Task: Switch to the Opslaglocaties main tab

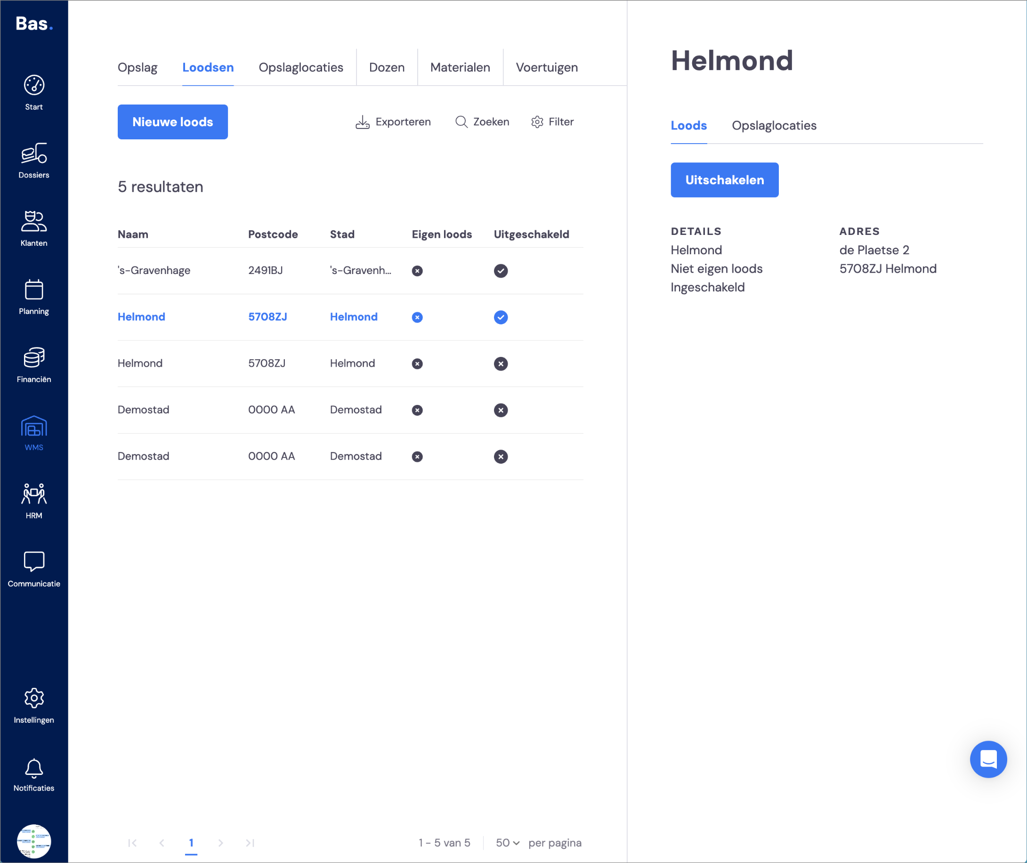Action: click(301, 67)
